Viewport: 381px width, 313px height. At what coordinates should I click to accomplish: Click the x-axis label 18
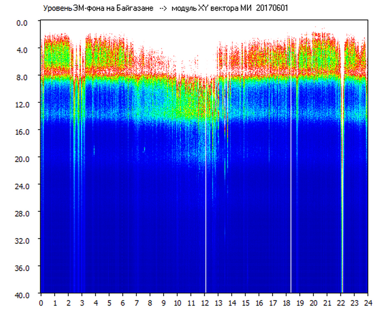click(286, 303)
